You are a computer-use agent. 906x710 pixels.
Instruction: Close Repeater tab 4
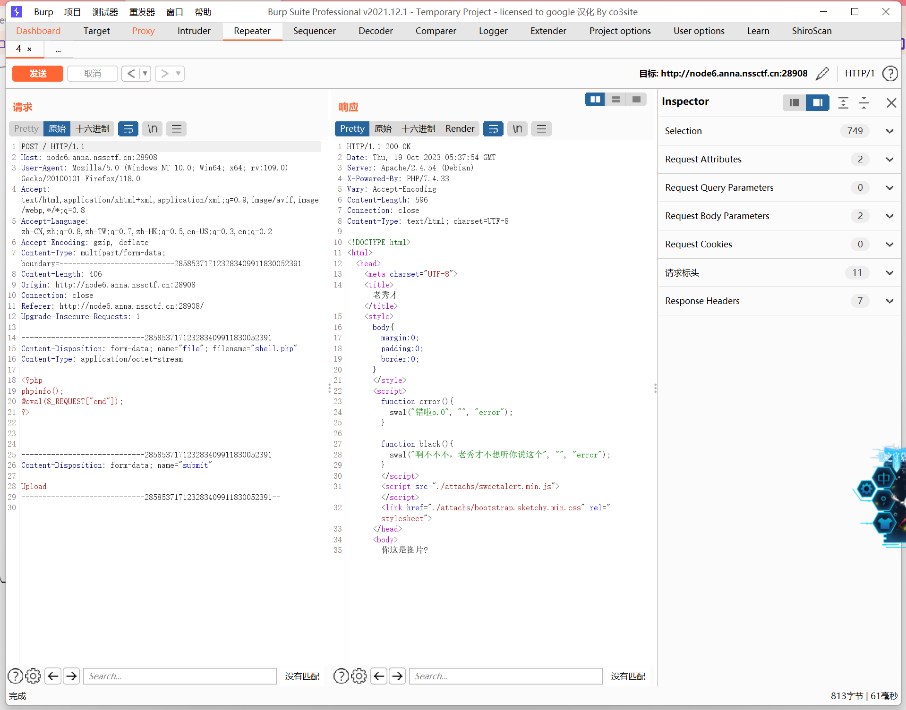click(x=29, y=49)
